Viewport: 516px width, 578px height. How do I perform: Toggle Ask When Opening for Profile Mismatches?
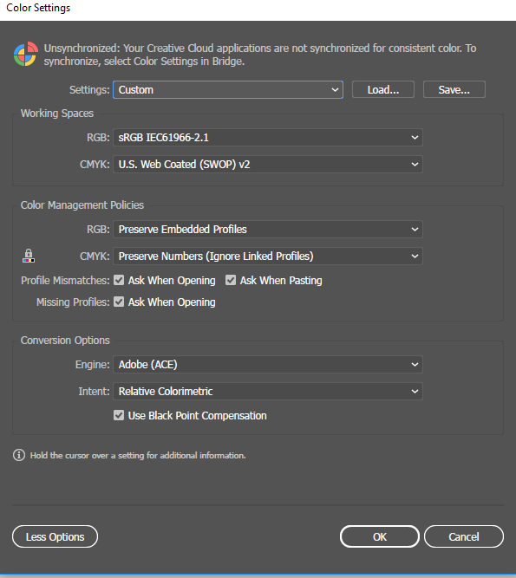[119, 280]
